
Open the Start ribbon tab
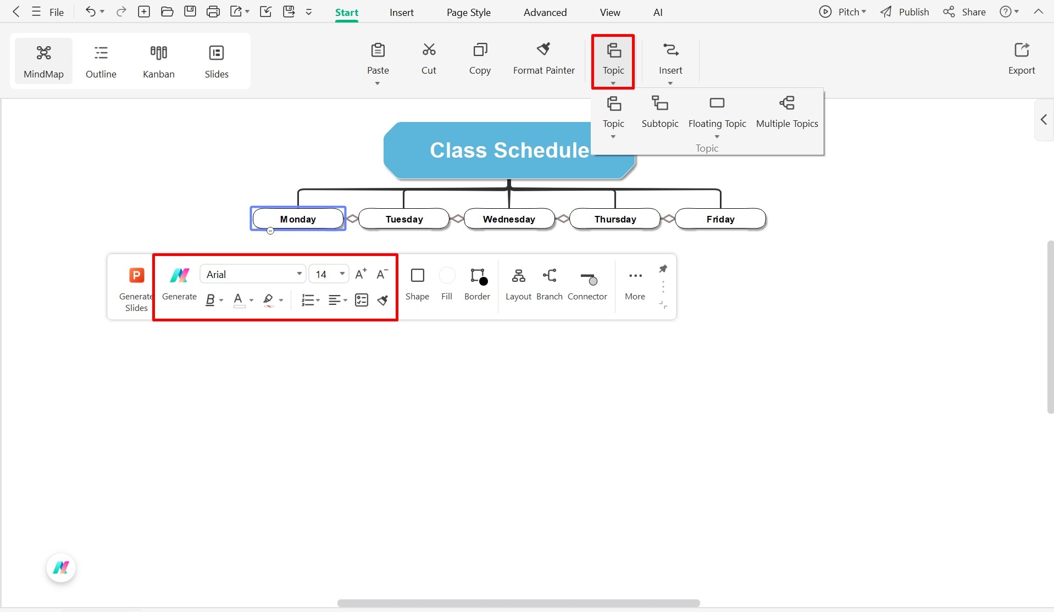(x=347, y=12)
